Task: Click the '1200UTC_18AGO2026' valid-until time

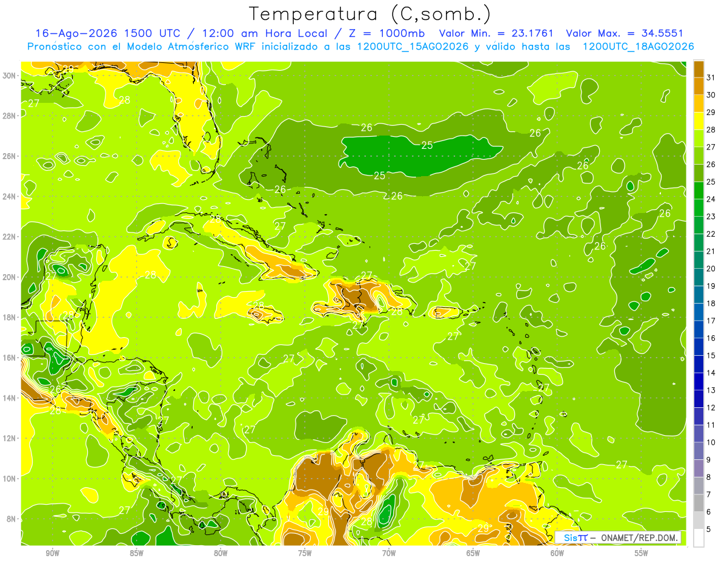Action: point(638,47)
